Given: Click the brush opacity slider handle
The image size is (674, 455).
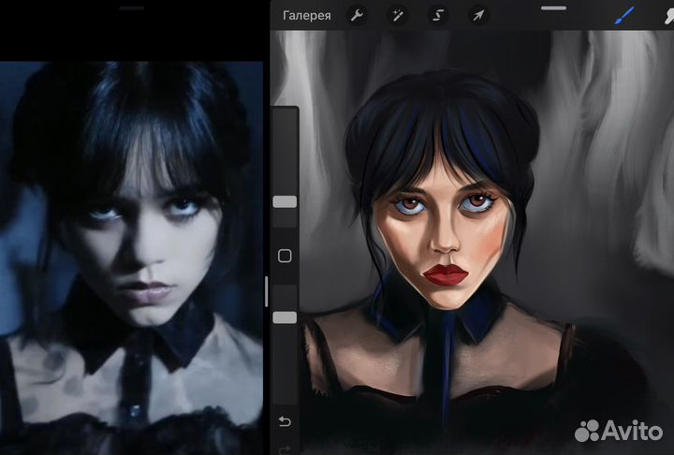Looking at the screenshot, I should click(285, 317).
